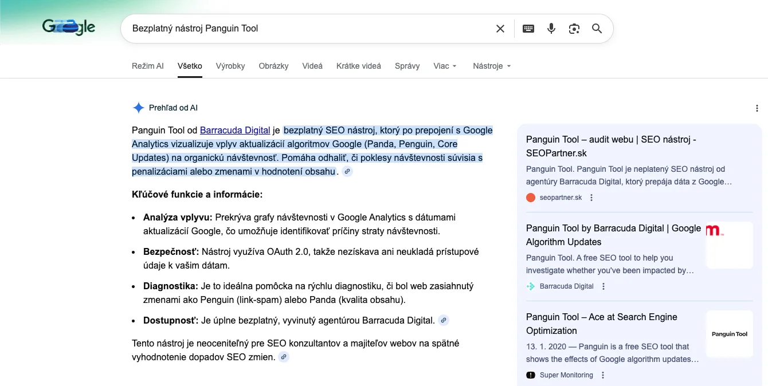
Task: Open options menu next to Super Monitoring
Action: (x=603, y=375)
